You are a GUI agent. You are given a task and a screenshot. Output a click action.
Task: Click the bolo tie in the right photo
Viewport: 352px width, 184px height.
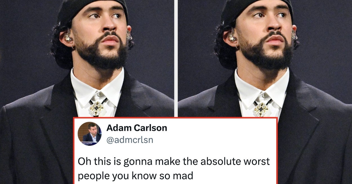click(261, 109)
